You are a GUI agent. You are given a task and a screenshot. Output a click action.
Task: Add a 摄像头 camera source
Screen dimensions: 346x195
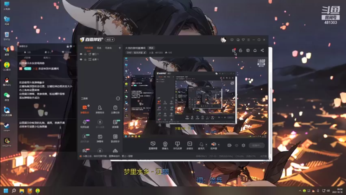point(165,146)
